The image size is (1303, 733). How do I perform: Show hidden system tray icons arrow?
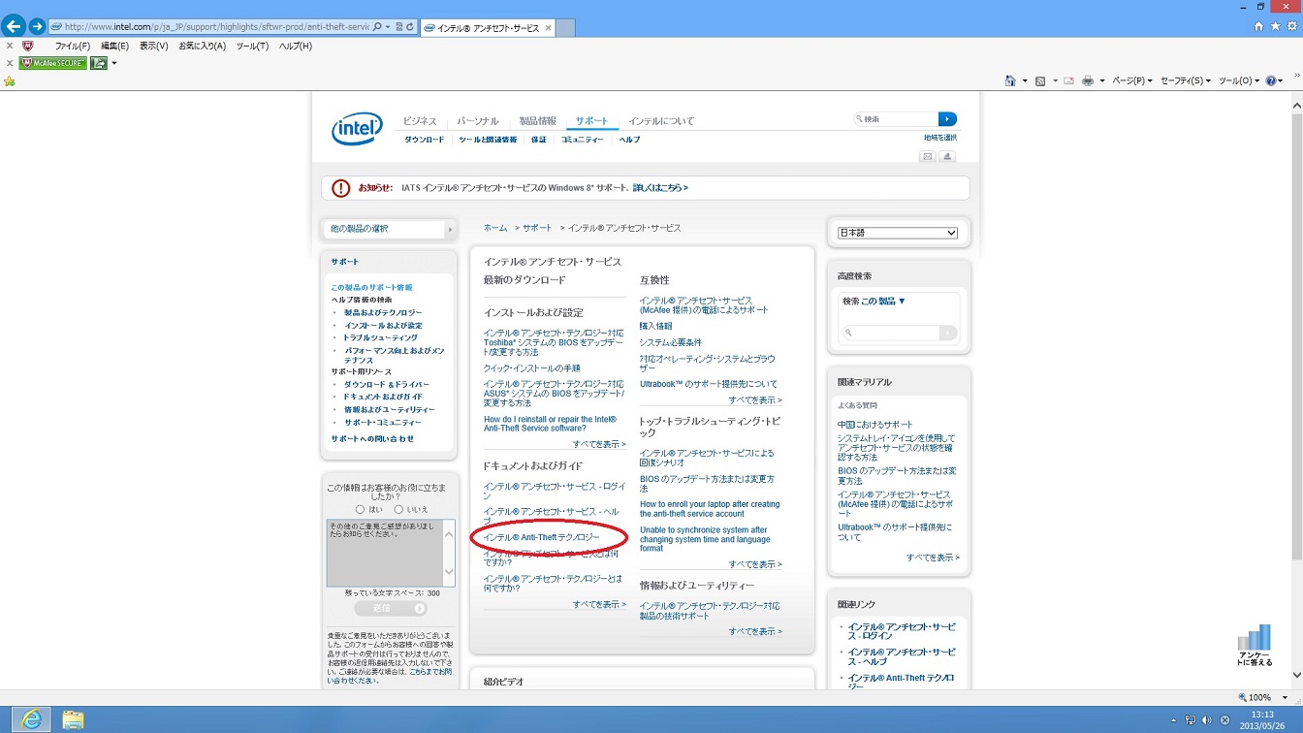coord(1174,720)
